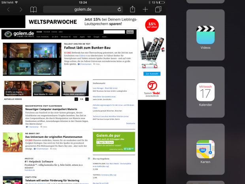Click the Teufel T logo

(x=152, y=85)
